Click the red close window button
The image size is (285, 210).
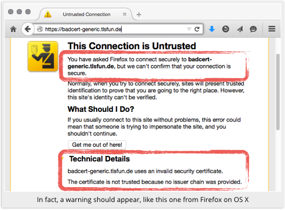[x=11, y=11]
